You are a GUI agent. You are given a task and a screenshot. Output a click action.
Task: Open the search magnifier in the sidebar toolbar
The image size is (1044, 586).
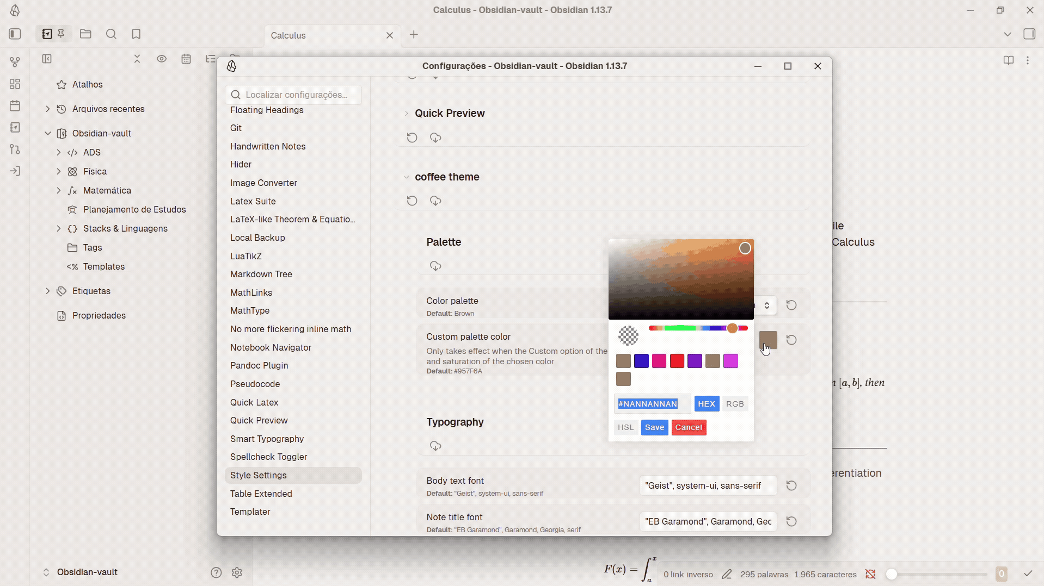click(111, 34)
